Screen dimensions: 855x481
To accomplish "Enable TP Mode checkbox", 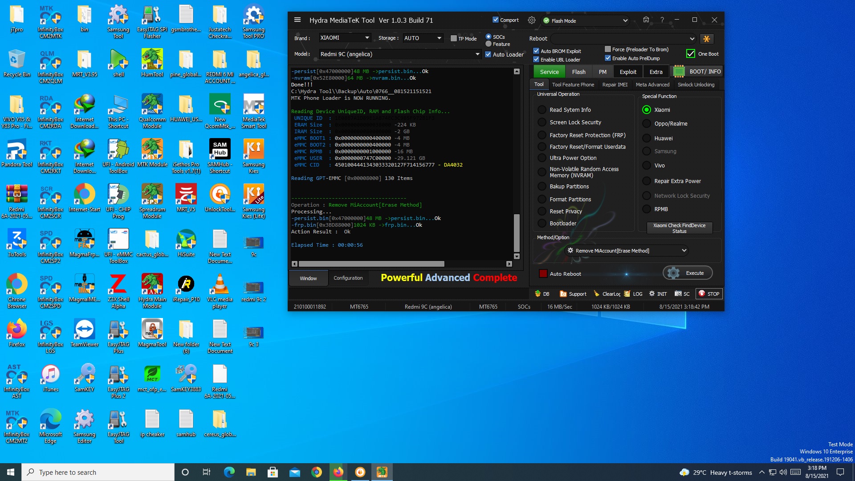I will [x=453, y=38].
